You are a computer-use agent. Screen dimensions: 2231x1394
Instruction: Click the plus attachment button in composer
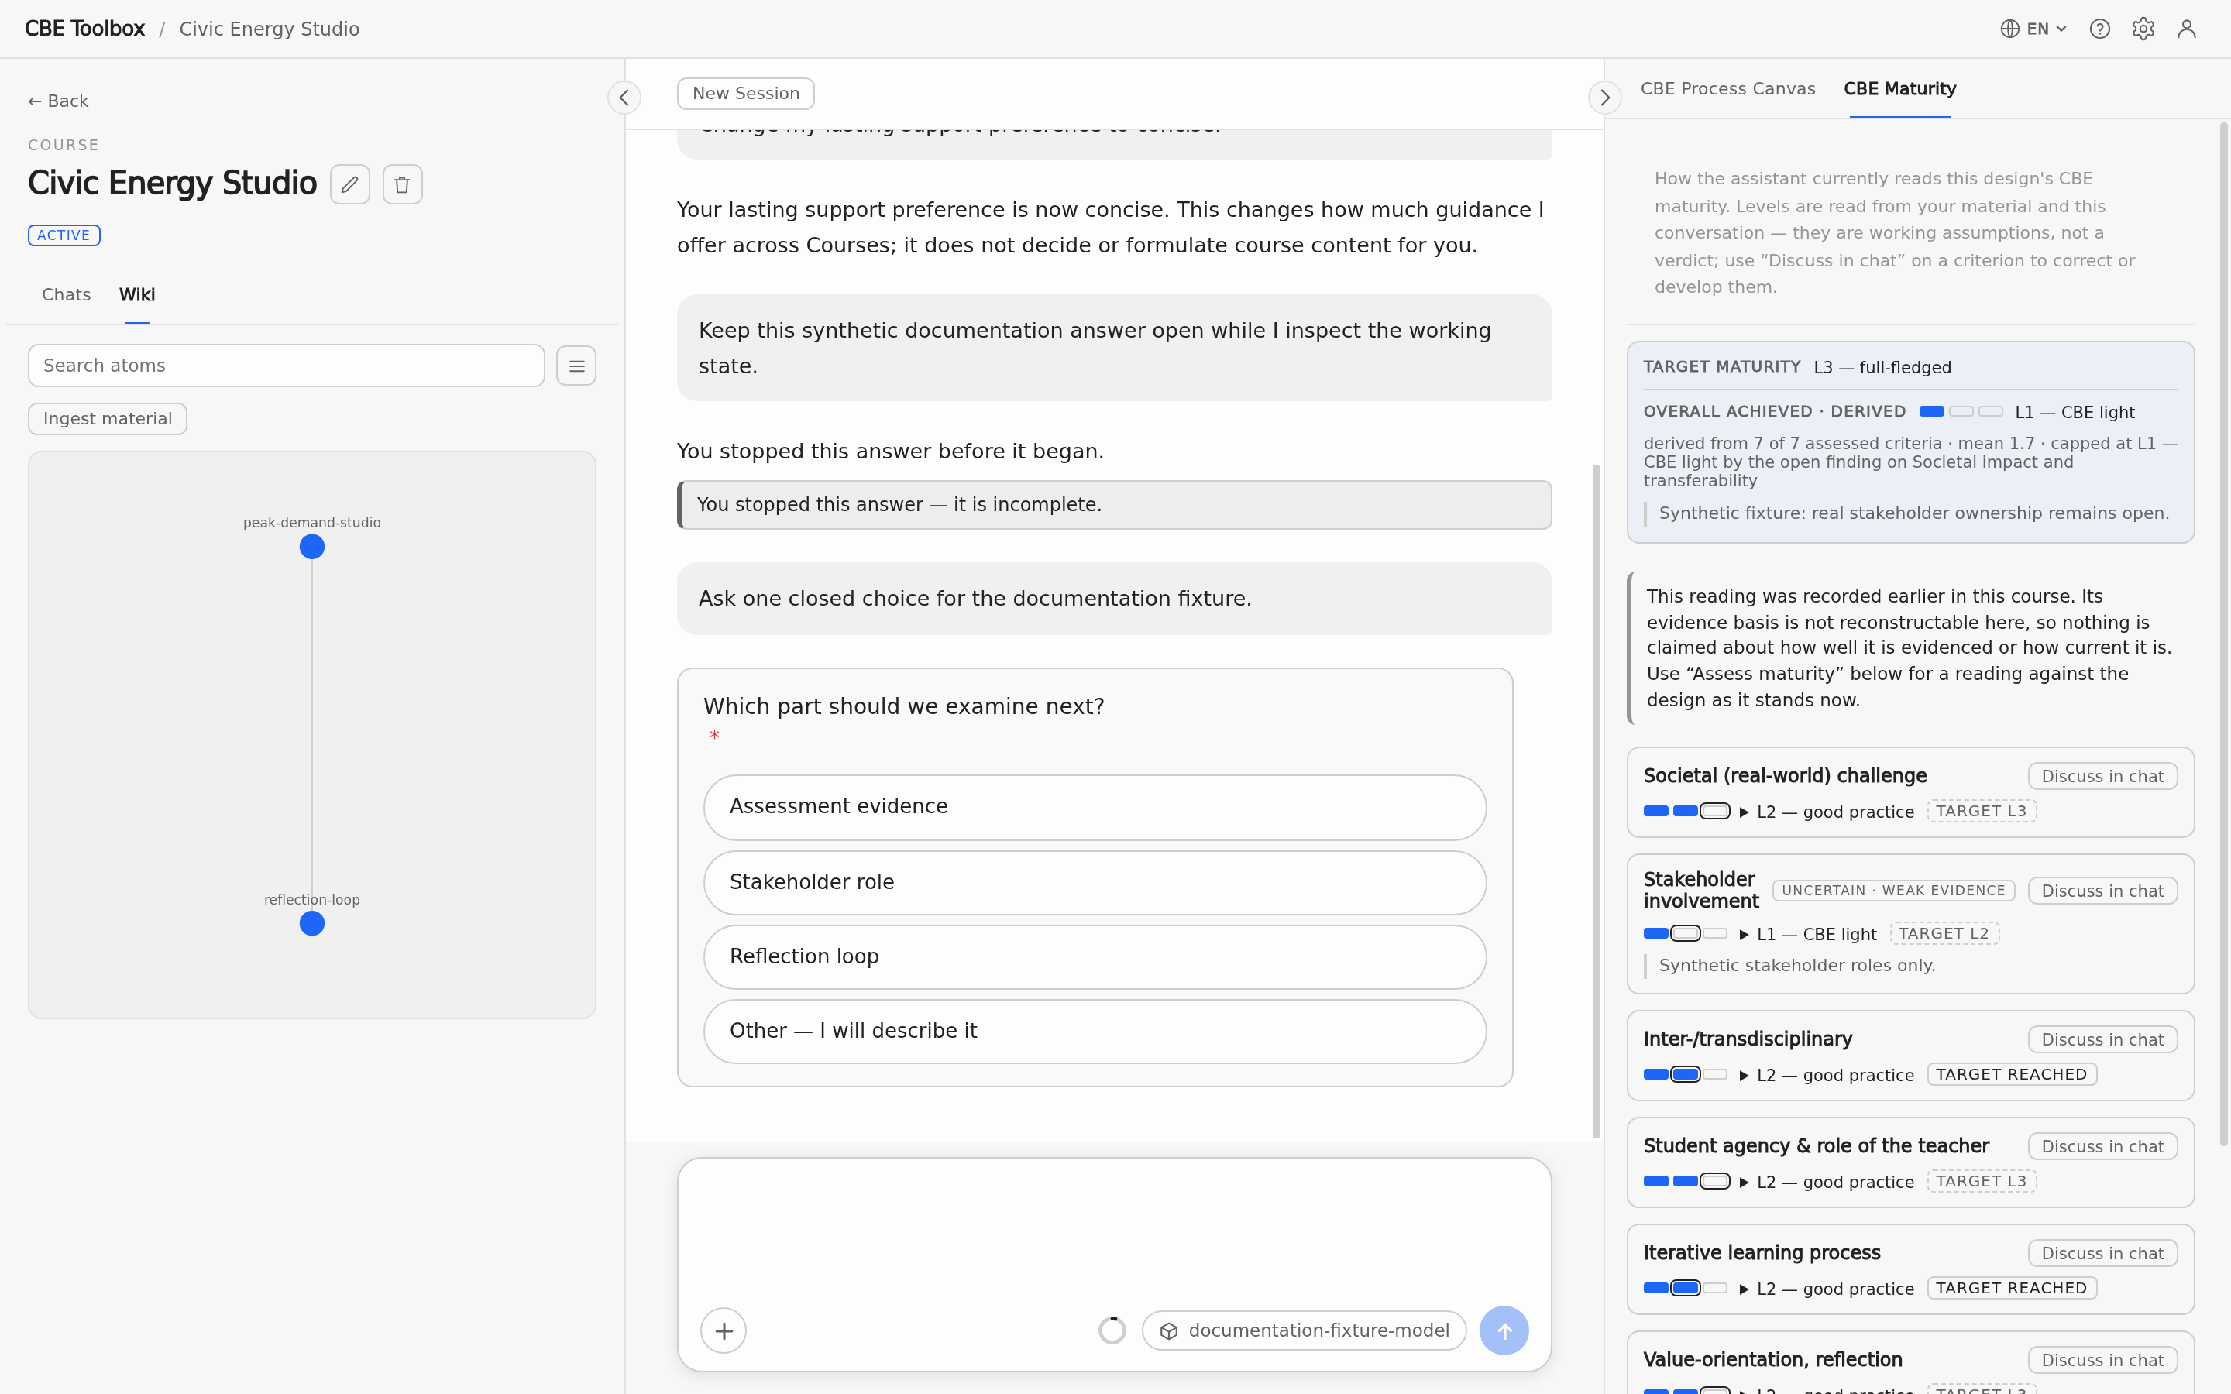point(724,1330)
